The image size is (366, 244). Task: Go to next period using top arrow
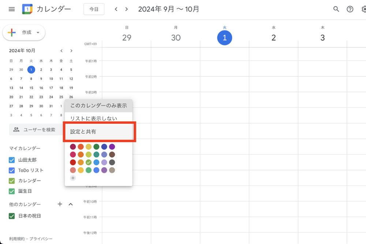(127, 9)
